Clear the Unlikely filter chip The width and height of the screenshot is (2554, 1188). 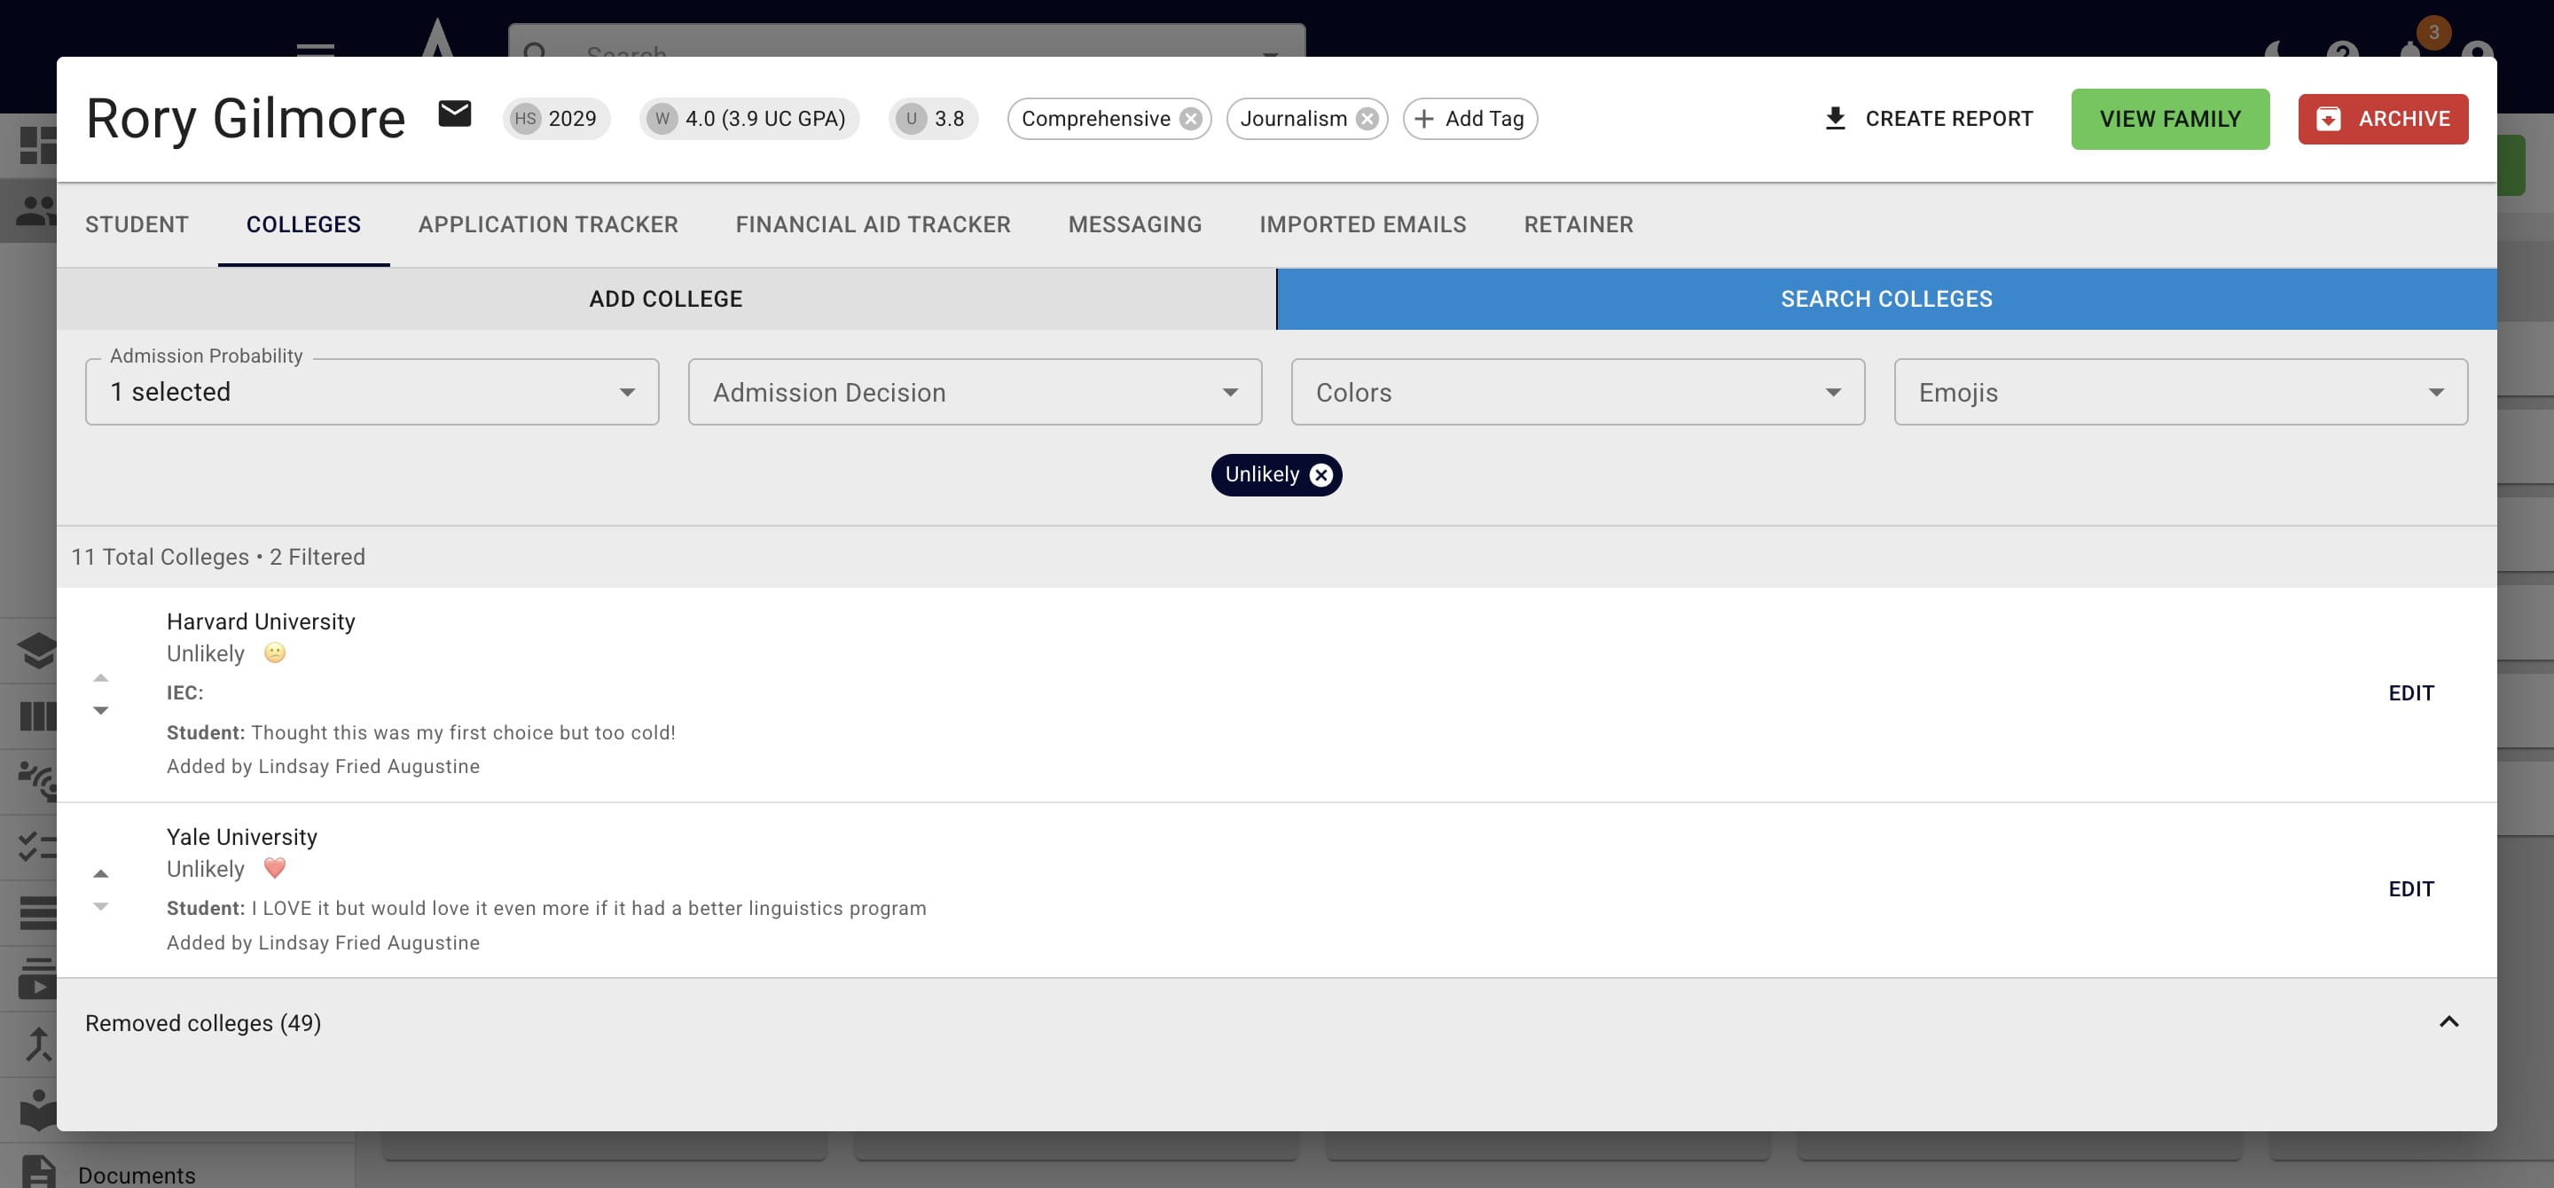click(x=1320, y=475)
